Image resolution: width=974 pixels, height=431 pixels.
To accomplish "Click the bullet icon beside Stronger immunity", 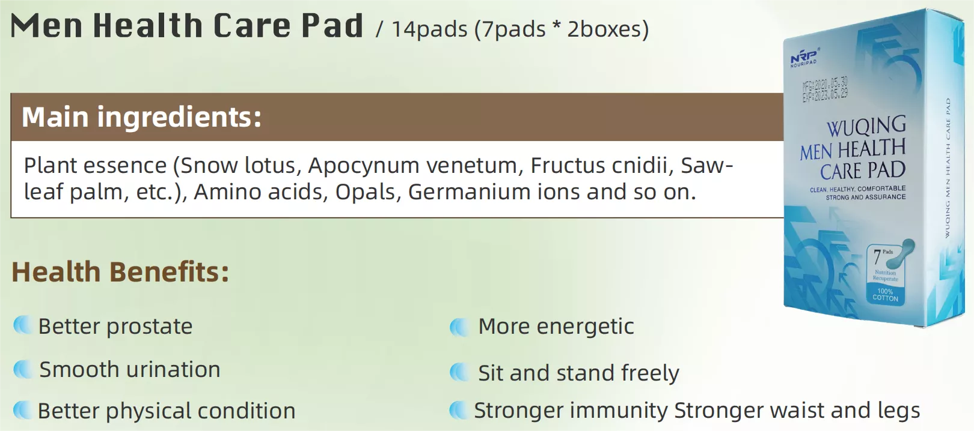I will [x=458, y=410].
